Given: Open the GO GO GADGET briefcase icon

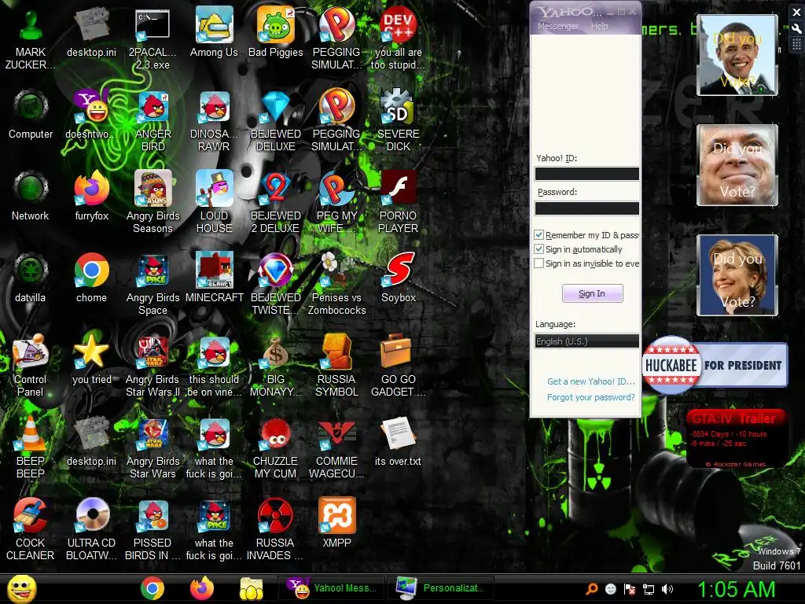Looking at the screenshot, I should [x=399, y=366].
